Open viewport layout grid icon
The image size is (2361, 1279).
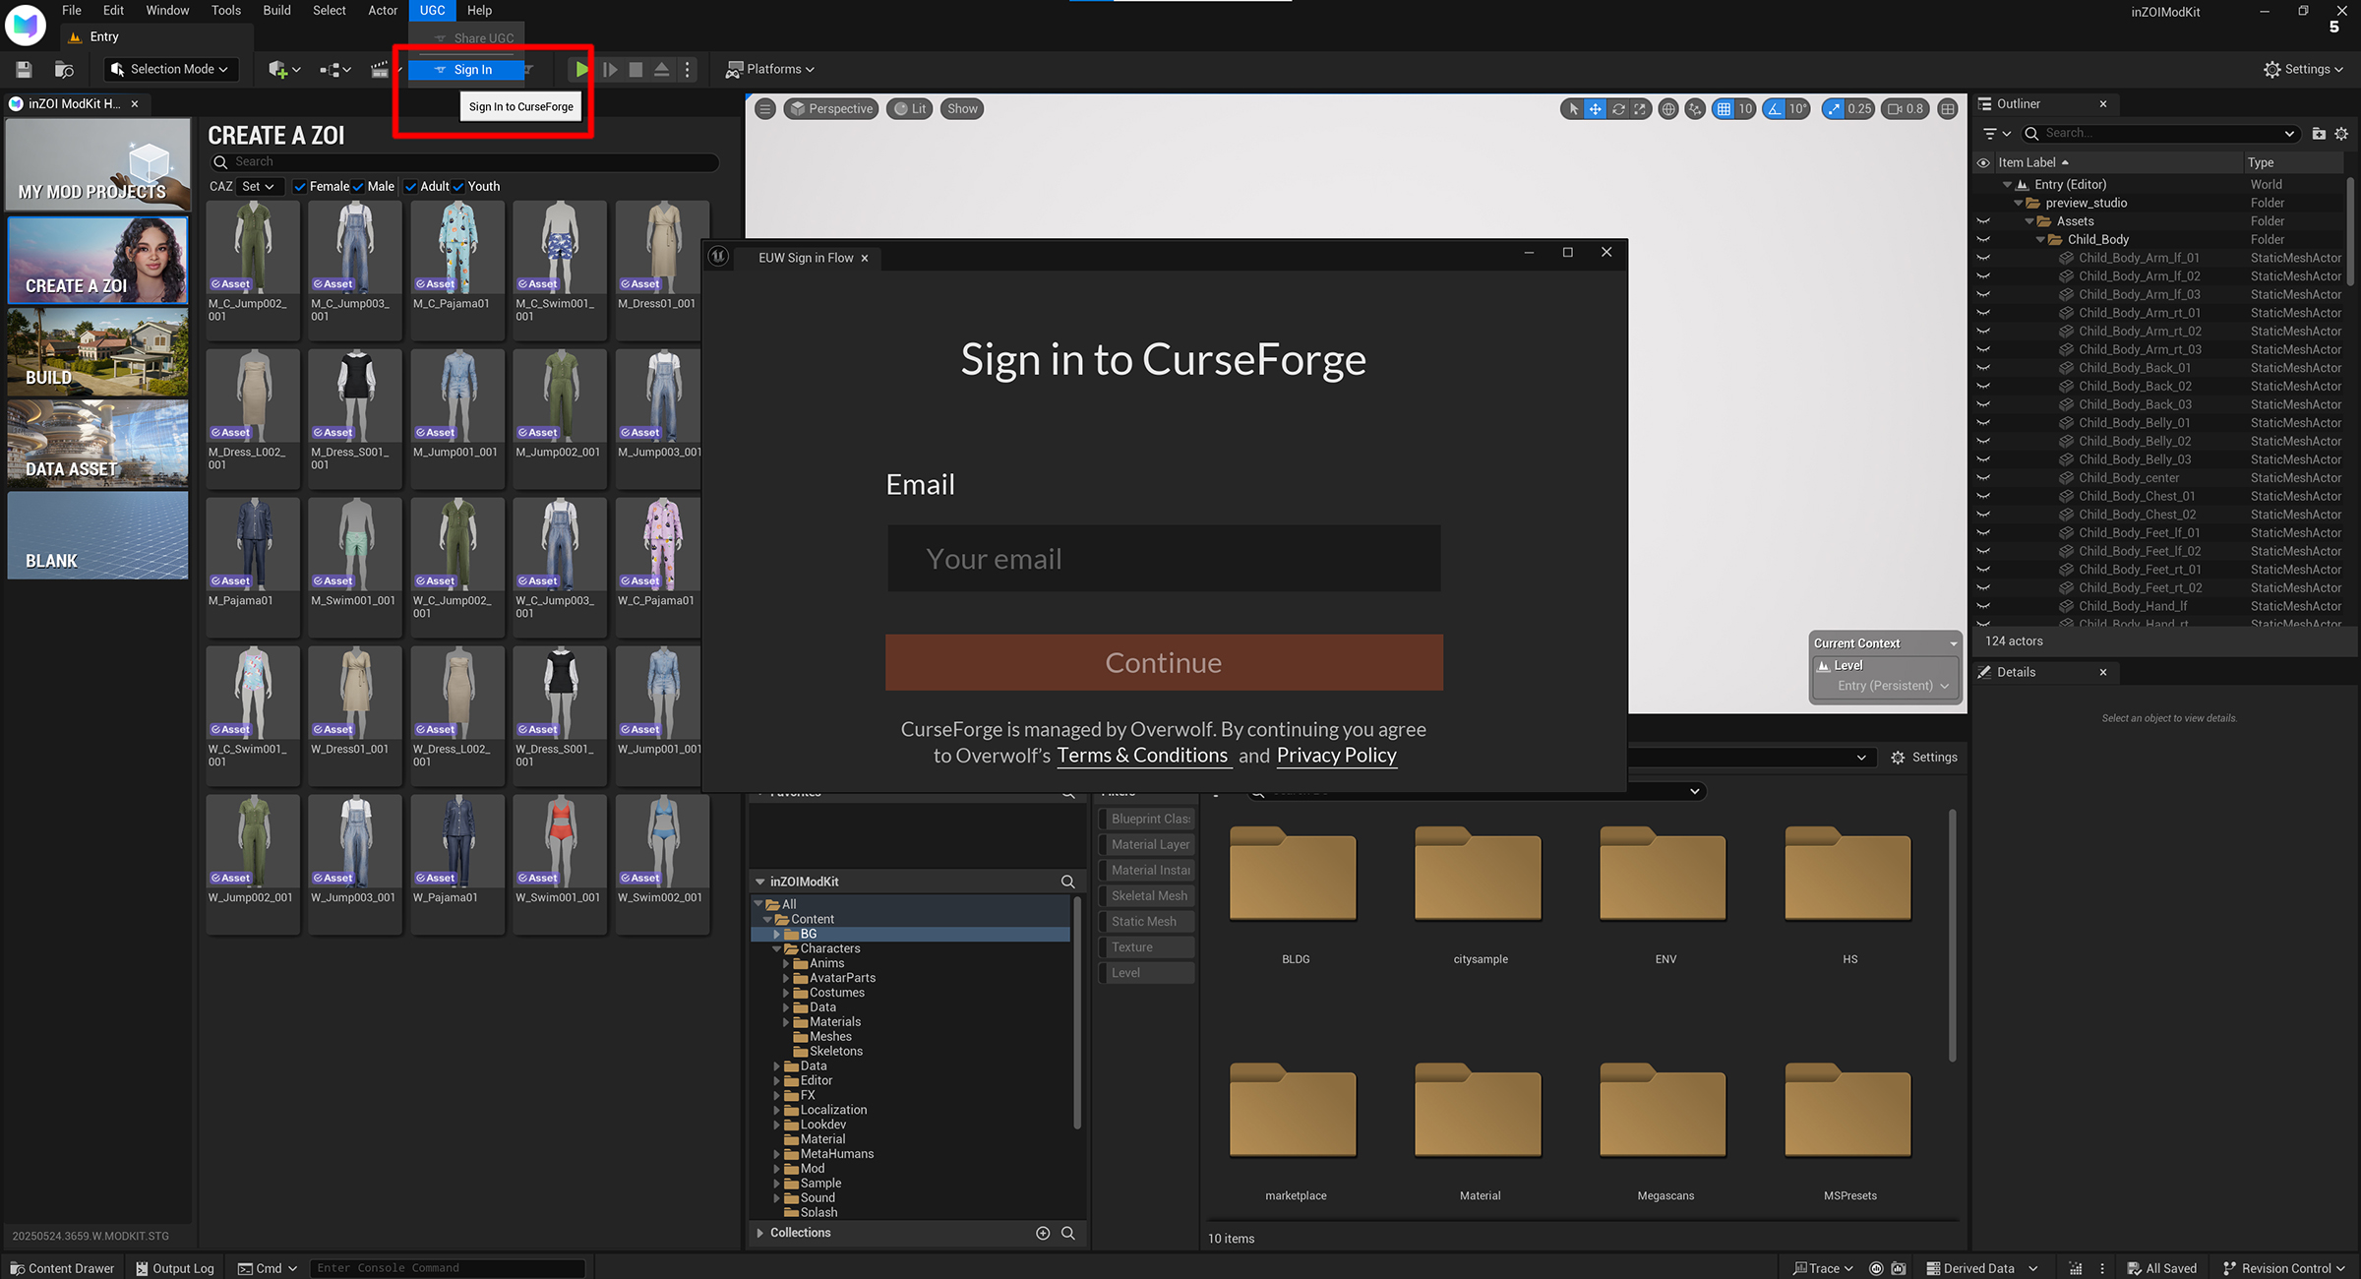click(1948, 109)
